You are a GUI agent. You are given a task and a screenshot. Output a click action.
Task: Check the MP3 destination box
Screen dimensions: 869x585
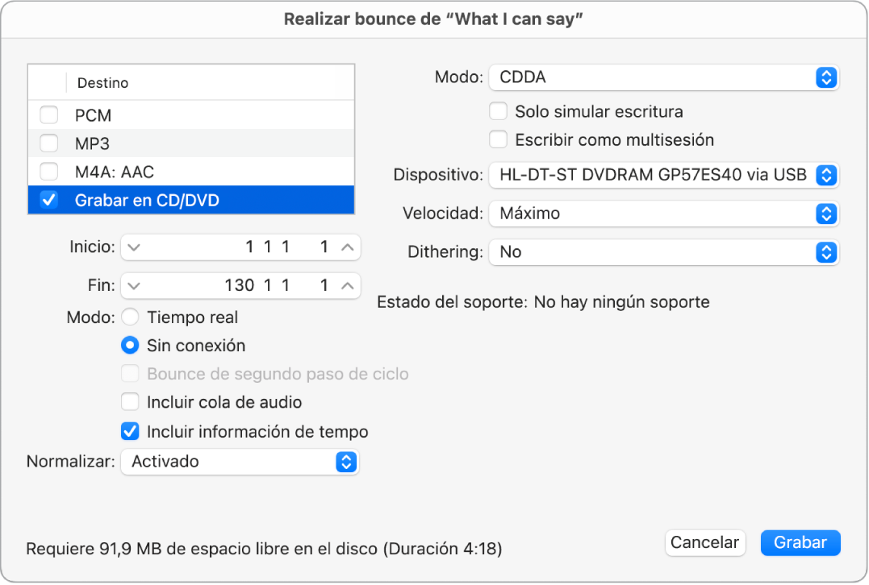click(x=49, y=143)
